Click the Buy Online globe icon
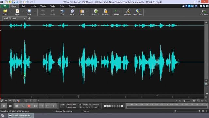 [x=137, y=12]
